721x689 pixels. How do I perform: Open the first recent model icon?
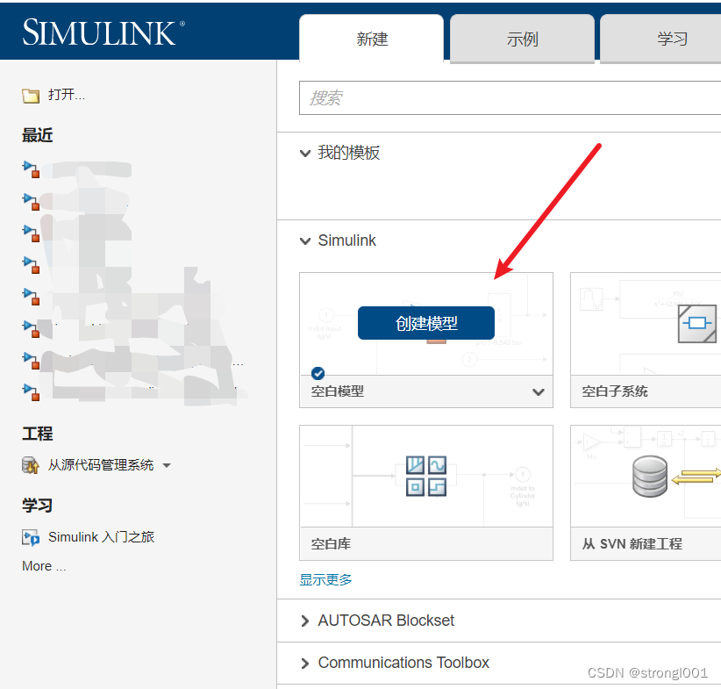[31, 169]
